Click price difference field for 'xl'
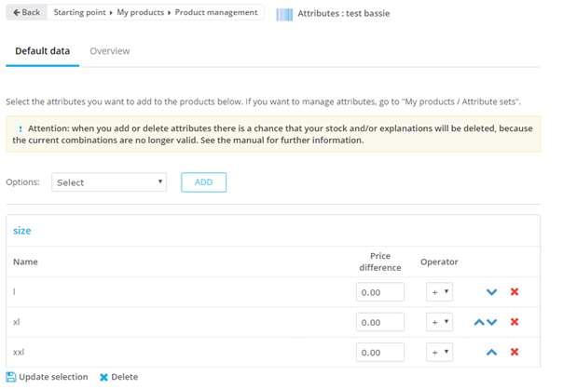 click(380, 322)
